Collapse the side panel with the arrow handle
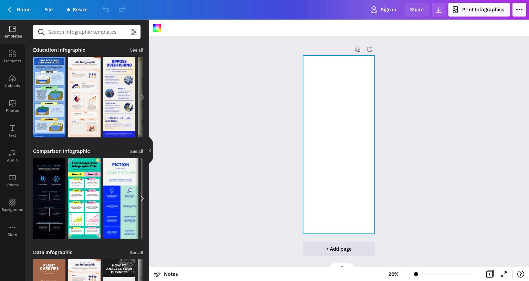Viewport: 529px width, 281px height. 150,150
